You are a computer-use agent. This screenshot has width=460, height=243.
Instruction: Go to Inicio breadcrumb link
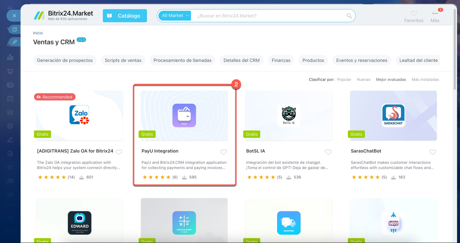click(38, 33)
